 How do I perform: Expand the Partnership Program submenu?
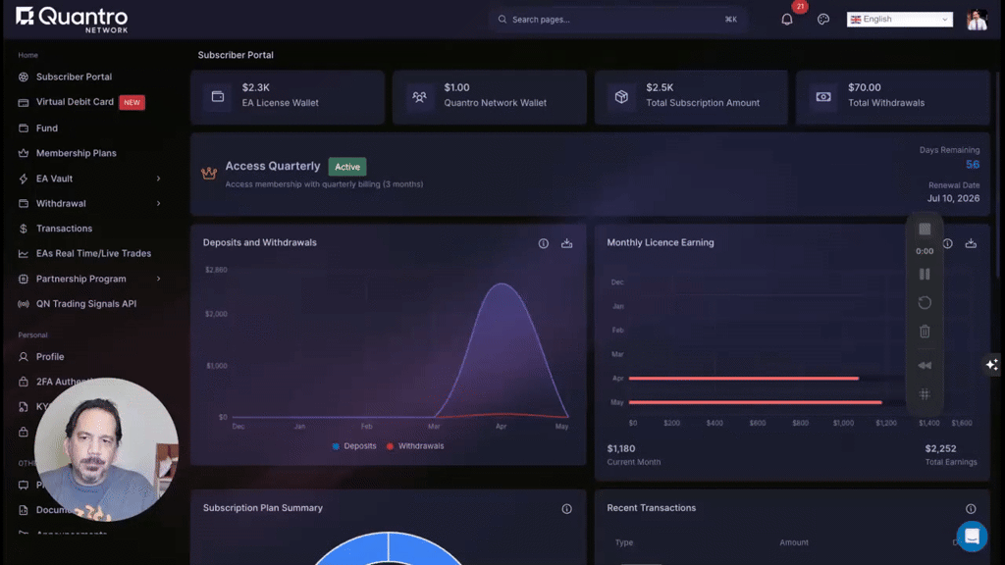pyautogui.click(x=89, y=279)
